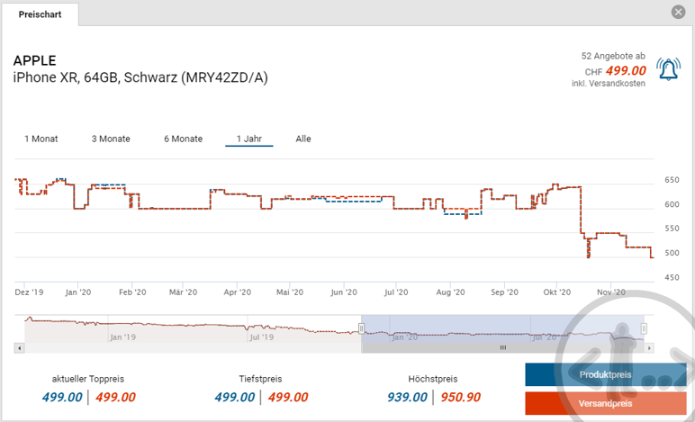Screen dimensions: 695x422
Task: Click right handle of navigator range
Action: pyautogui.click(x=644, y=328)
